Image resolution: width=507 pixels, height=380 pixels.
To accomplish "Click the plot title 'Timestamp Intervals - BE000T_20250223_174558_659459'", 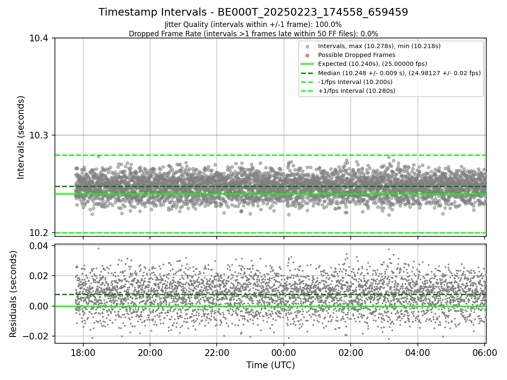I will click(x=253, y=12).
